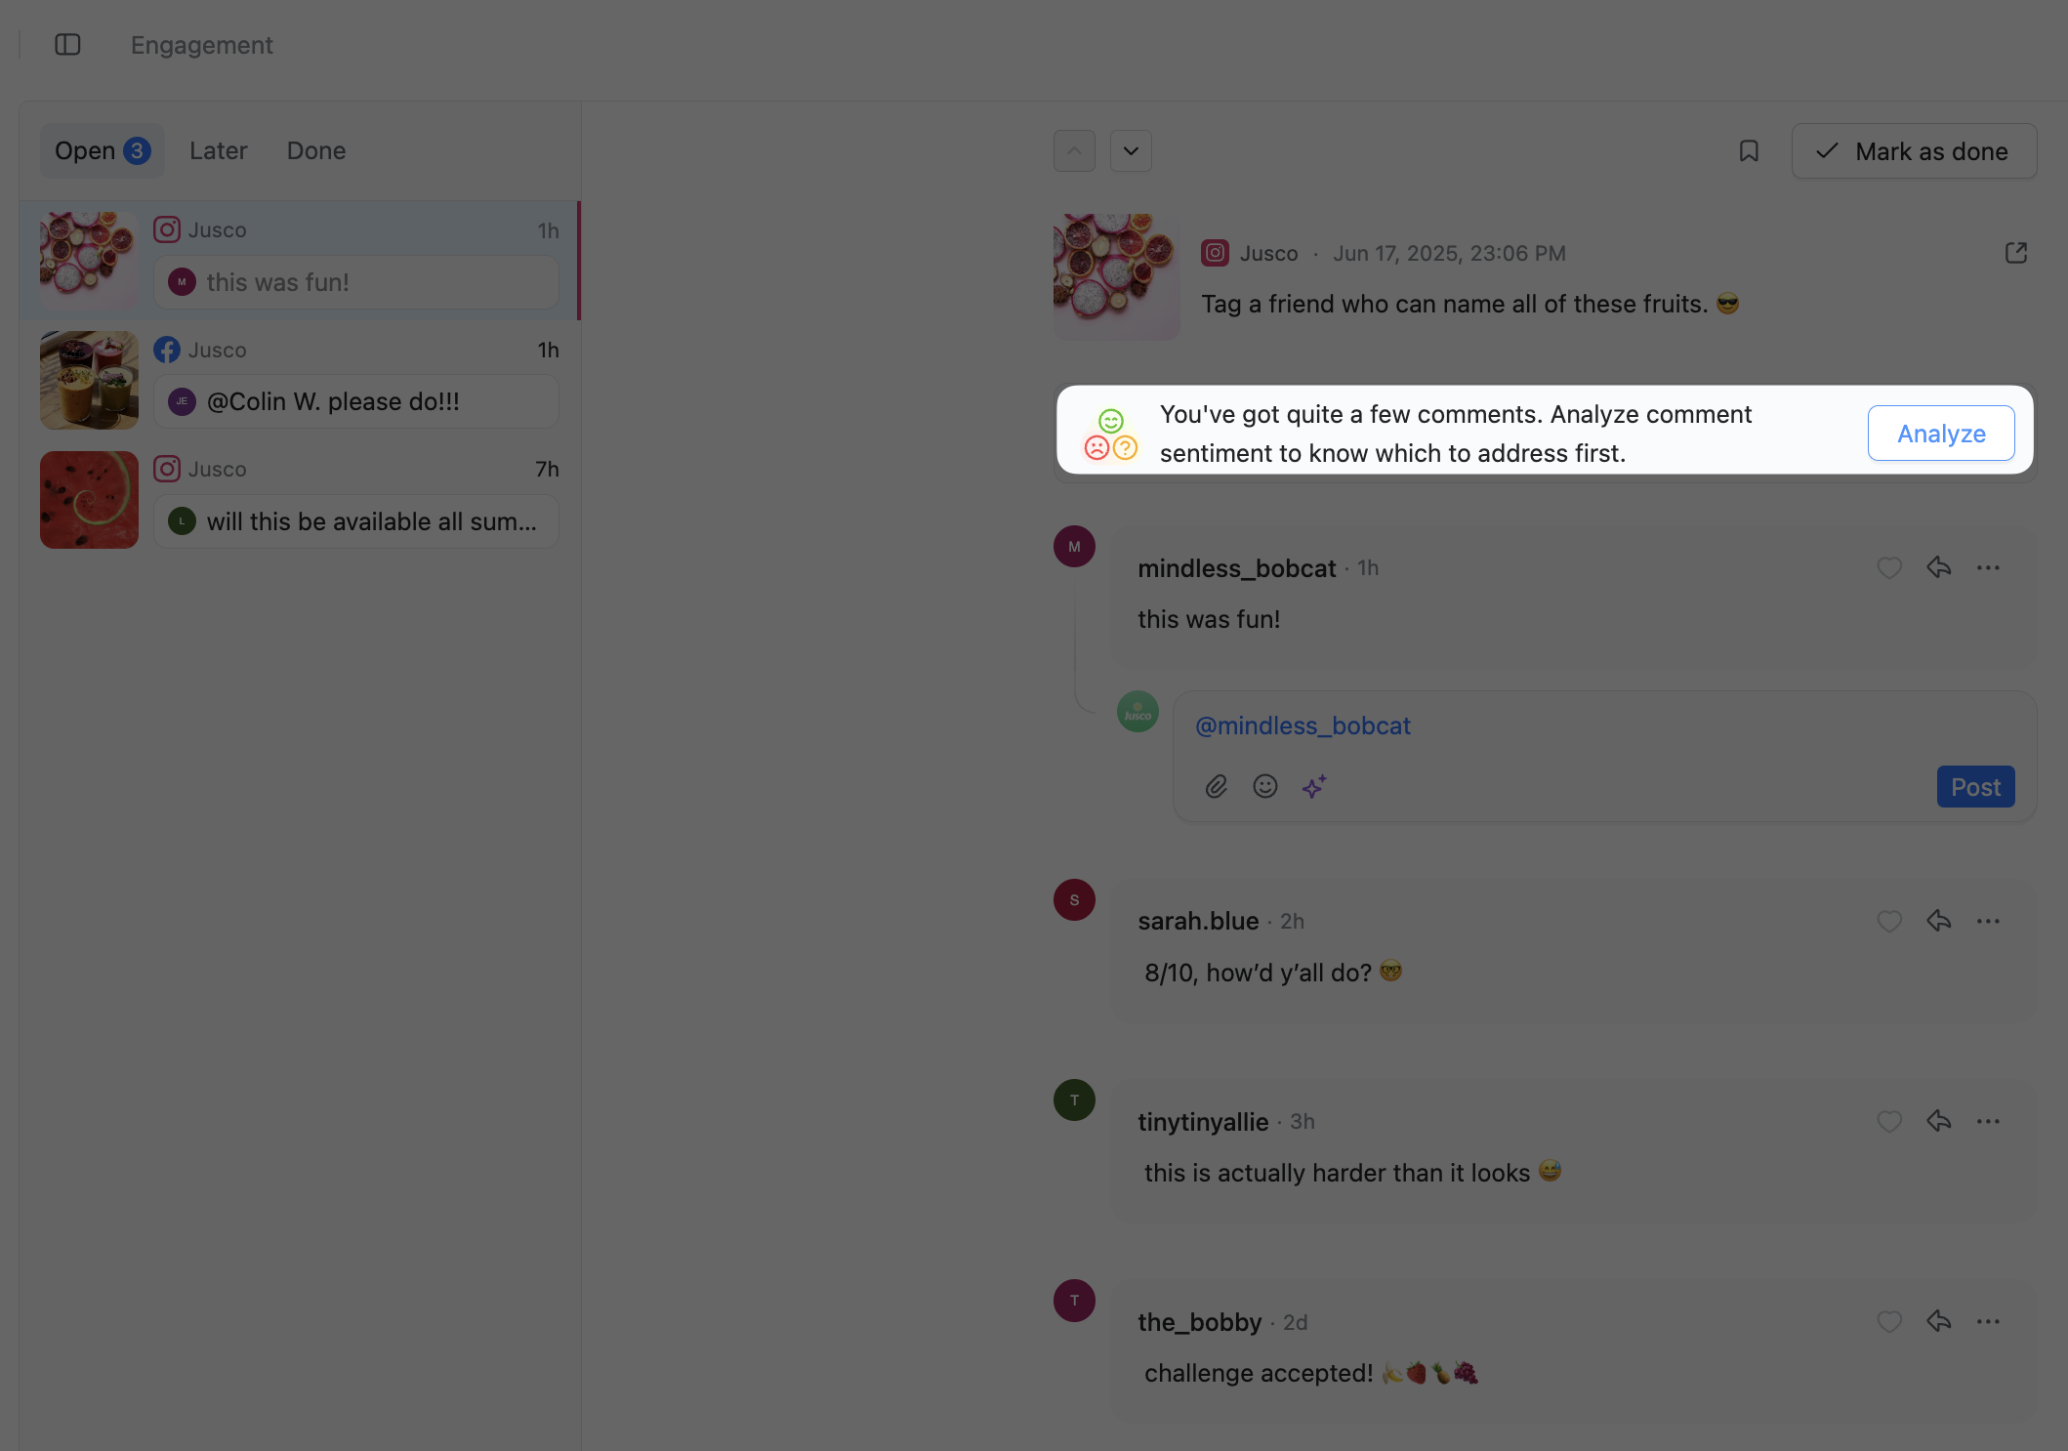2068x1451 pixels.
Task: Like mindless_bobcat's comment
Action: [1889, 567]
